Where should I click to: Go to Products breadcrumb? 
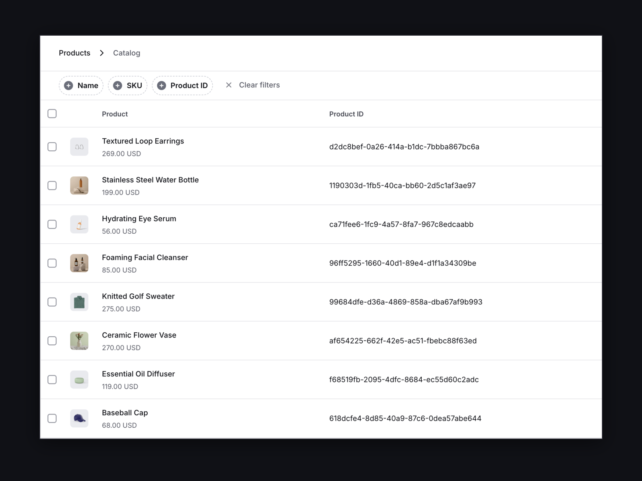(75, 53)
